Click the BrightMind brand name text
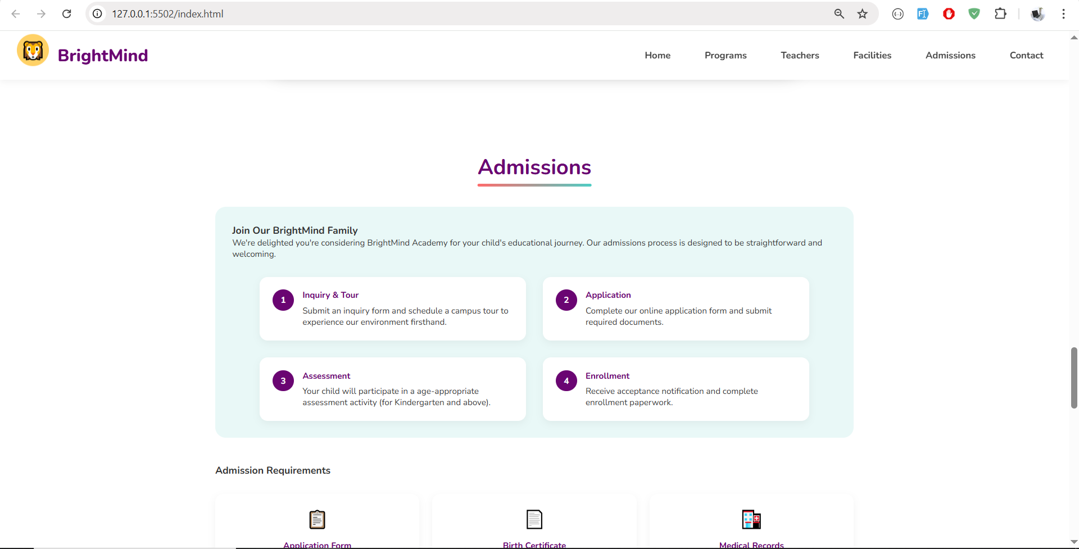1079x549 pixels. pyautogui.click(x=103, y=56)
